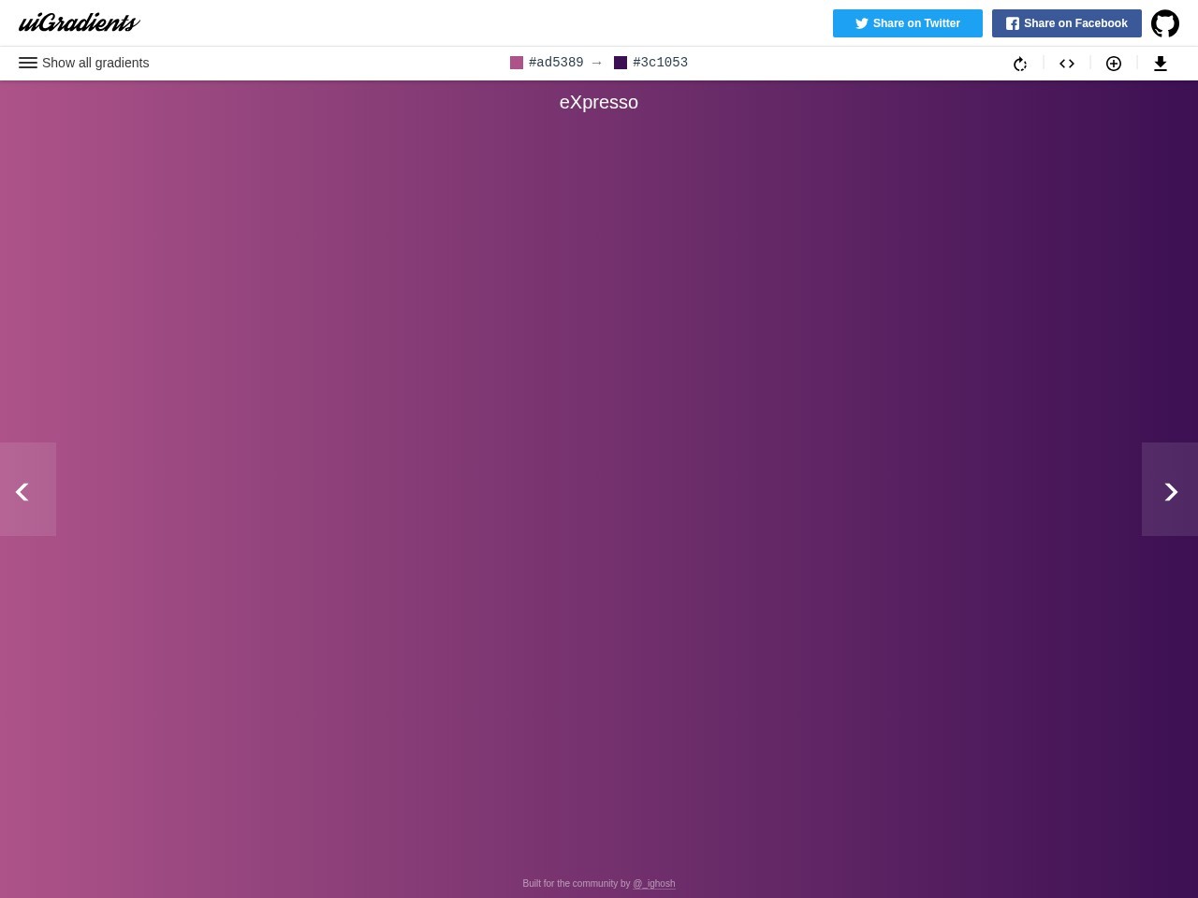This screenshot has height=898, width=1198.
Task: Click the #ad5389 color swatch
Action: (517, 63)
